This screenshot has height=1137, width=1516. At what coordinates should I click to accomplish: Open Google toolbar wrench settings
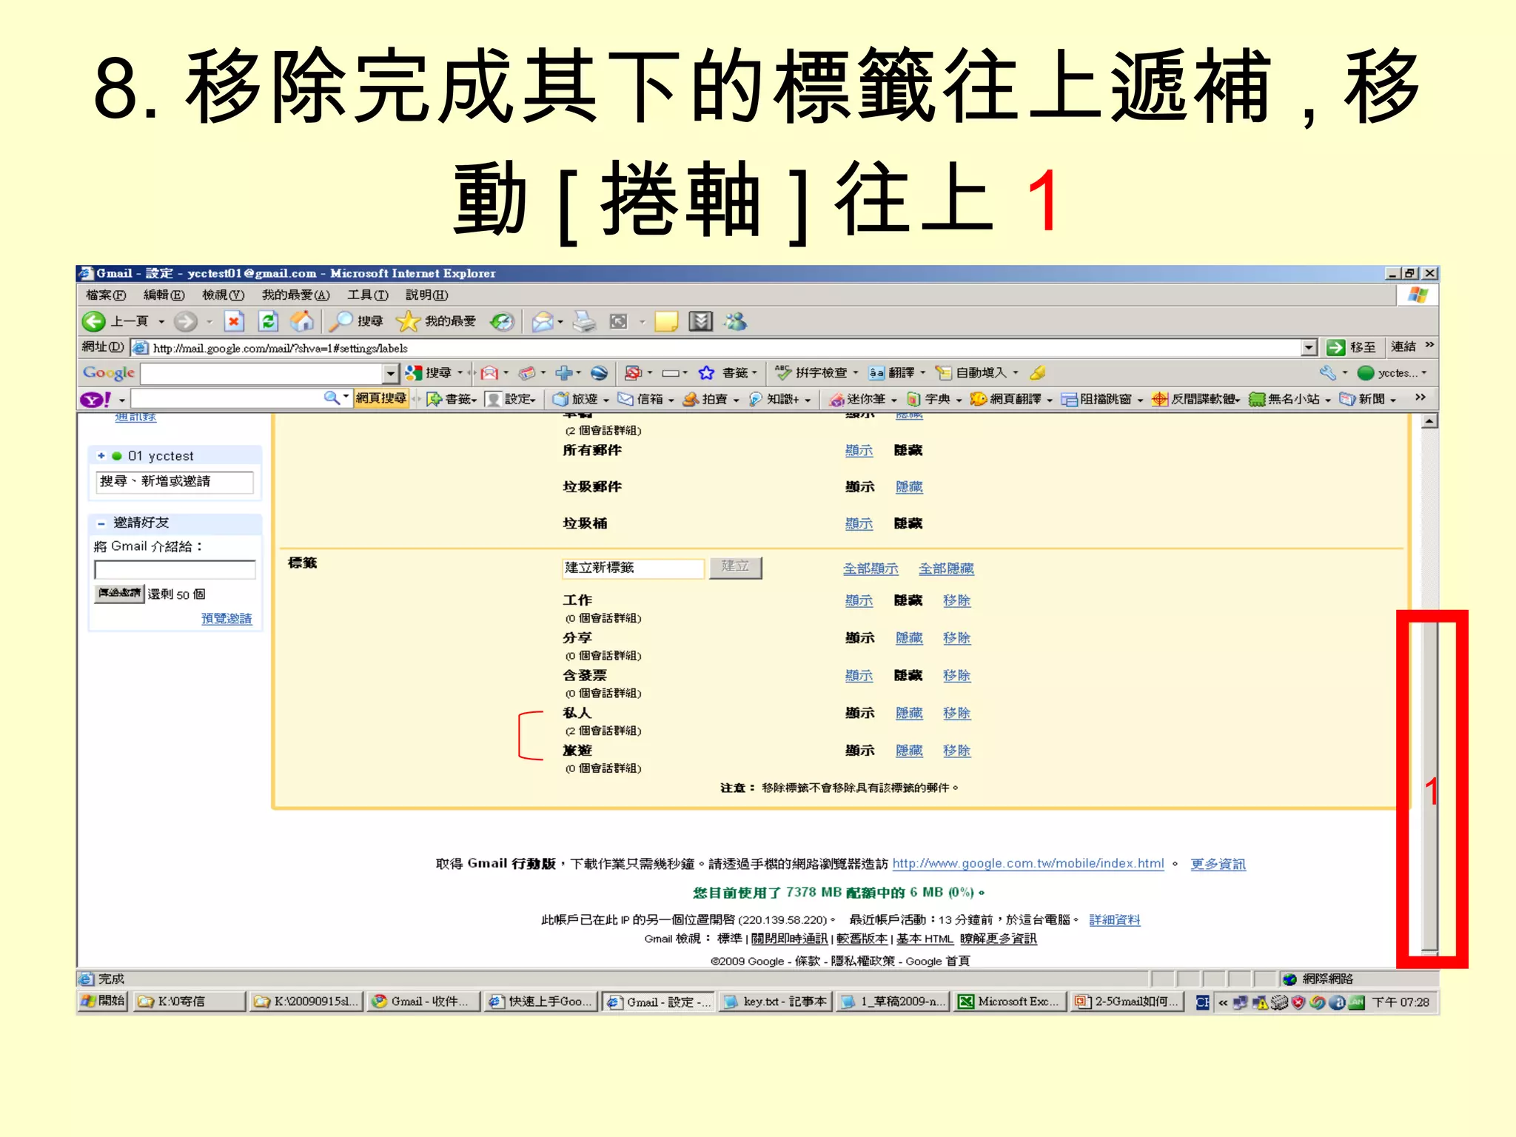pyautogui.click(x=1328, y=373)
